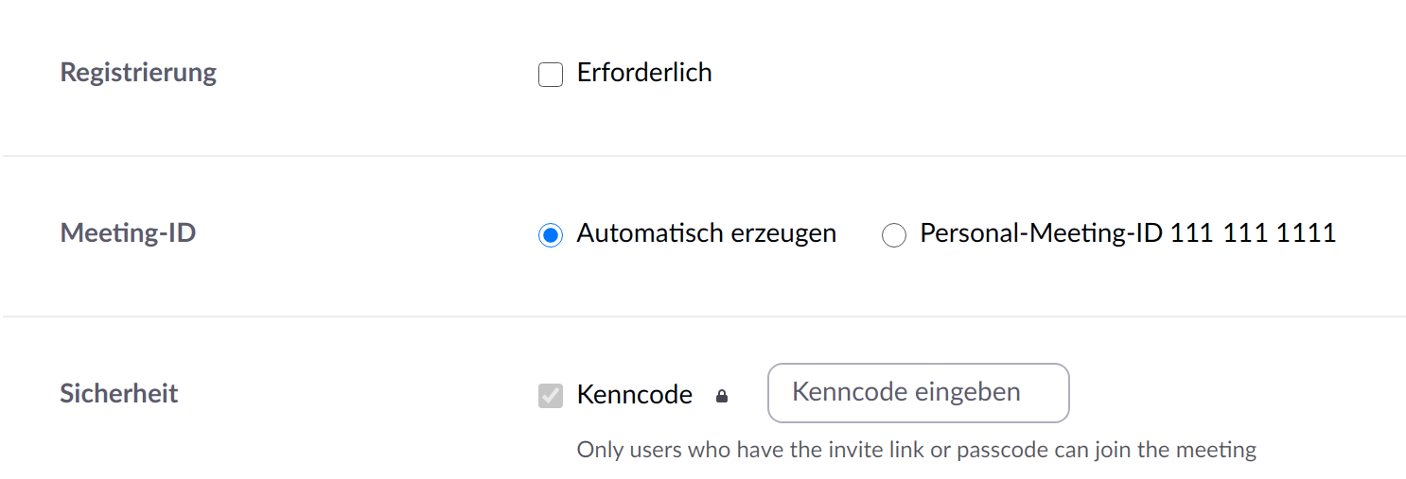
Task: Click the lock icon beside Kenncode
Action: tap(722, 396)
